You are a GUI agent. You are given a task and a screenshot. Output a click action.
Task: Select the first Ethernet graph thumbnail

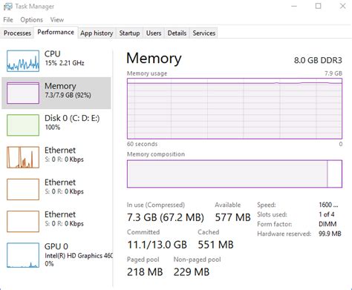tap(23, 157)
